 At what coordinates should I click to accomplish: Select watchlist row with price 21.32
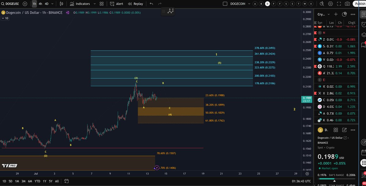coord(336,73)
